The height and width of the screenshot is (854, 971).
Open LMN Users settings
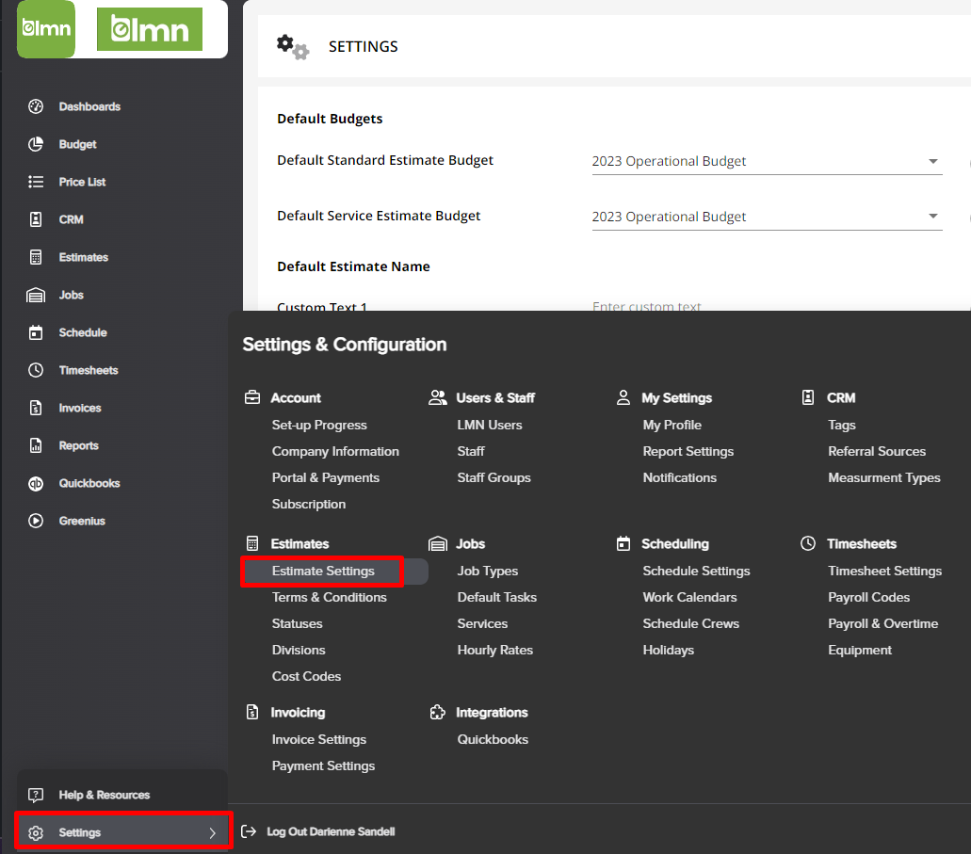point(490,425)
